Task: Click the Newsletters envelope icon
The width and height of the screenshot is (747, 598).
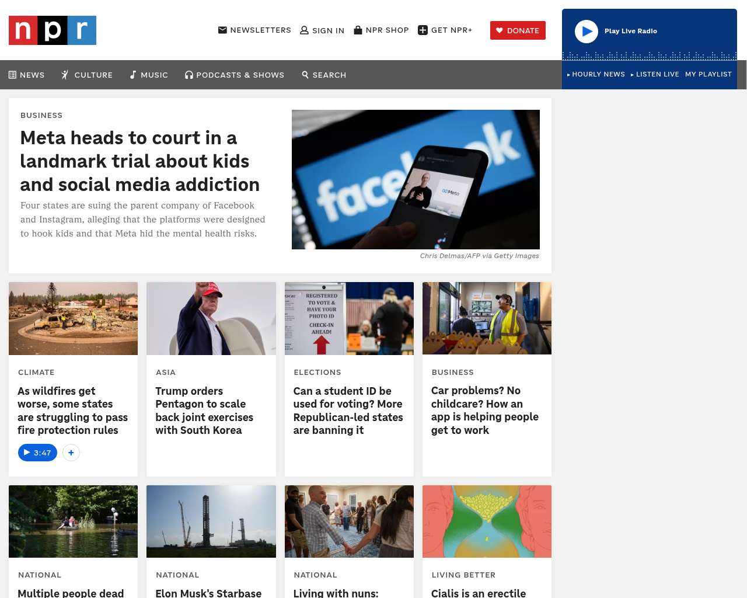Action: pos(222,30)
